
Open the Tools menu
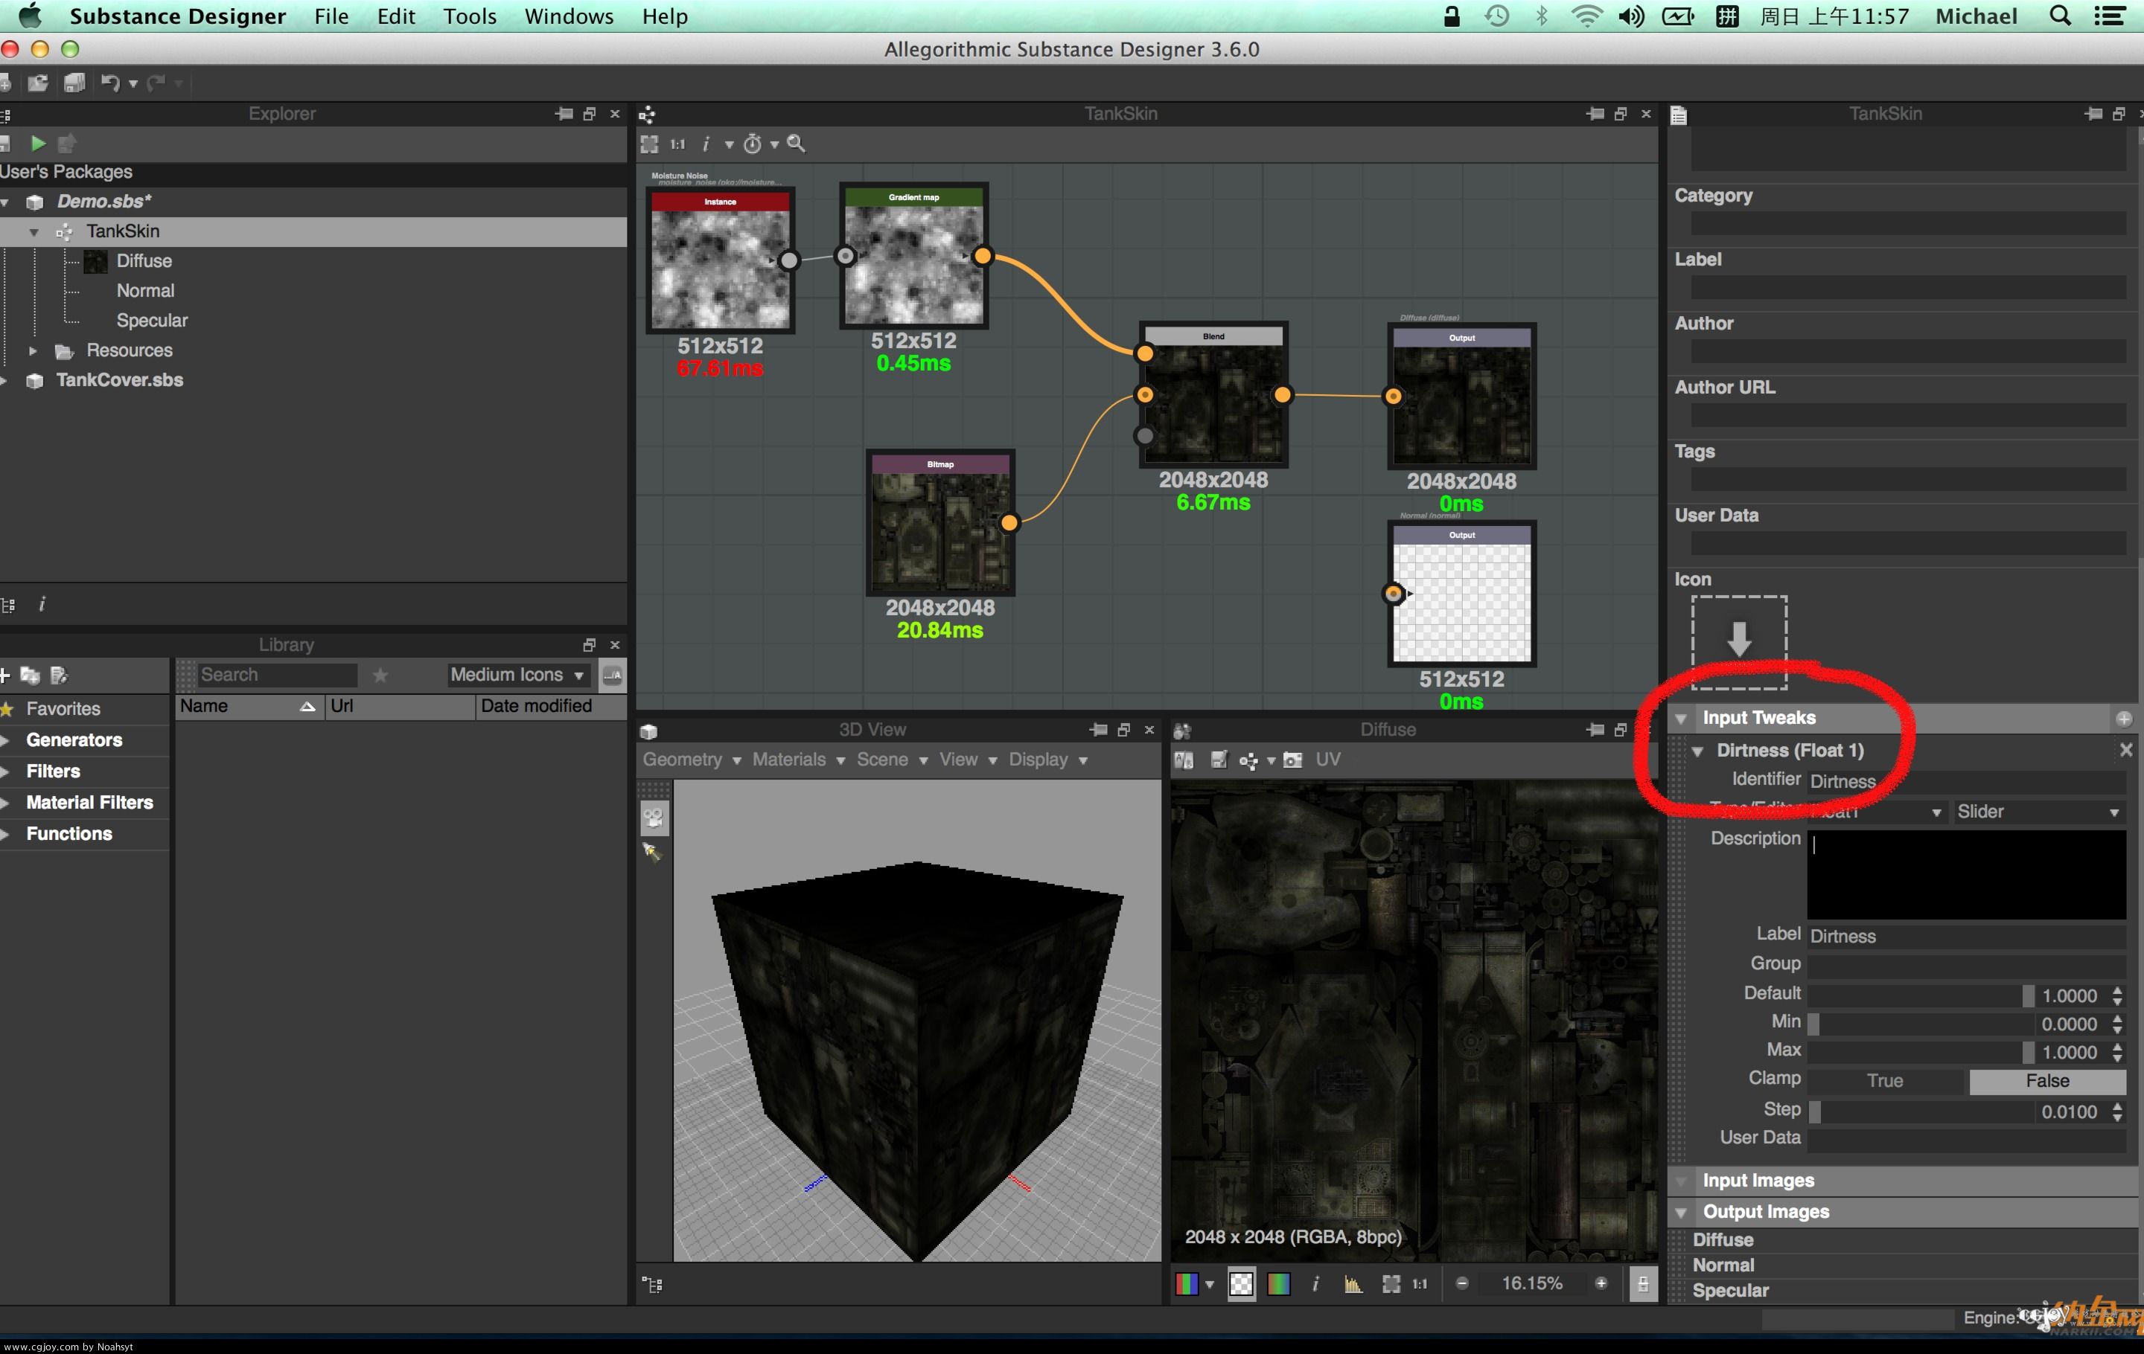(x=470, y=16)
